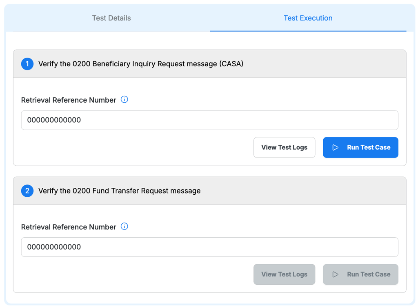Click the Beneficiary Inquiry Request message title text
Screen dimensions: 418x308
141,64
